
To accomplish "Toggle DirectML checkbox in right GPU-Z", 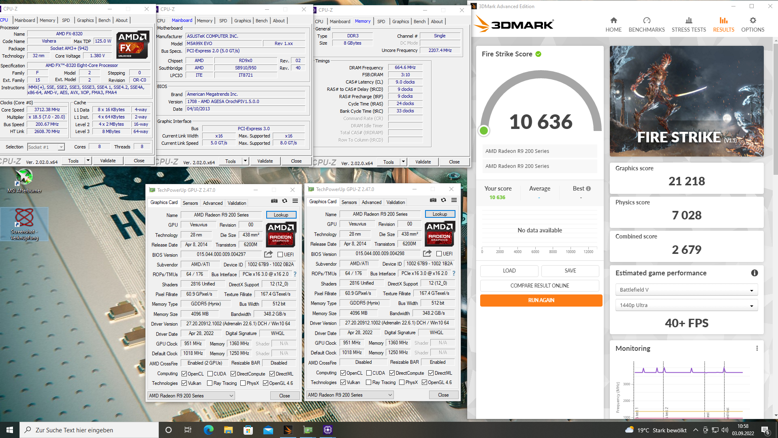I will (431, 373).
